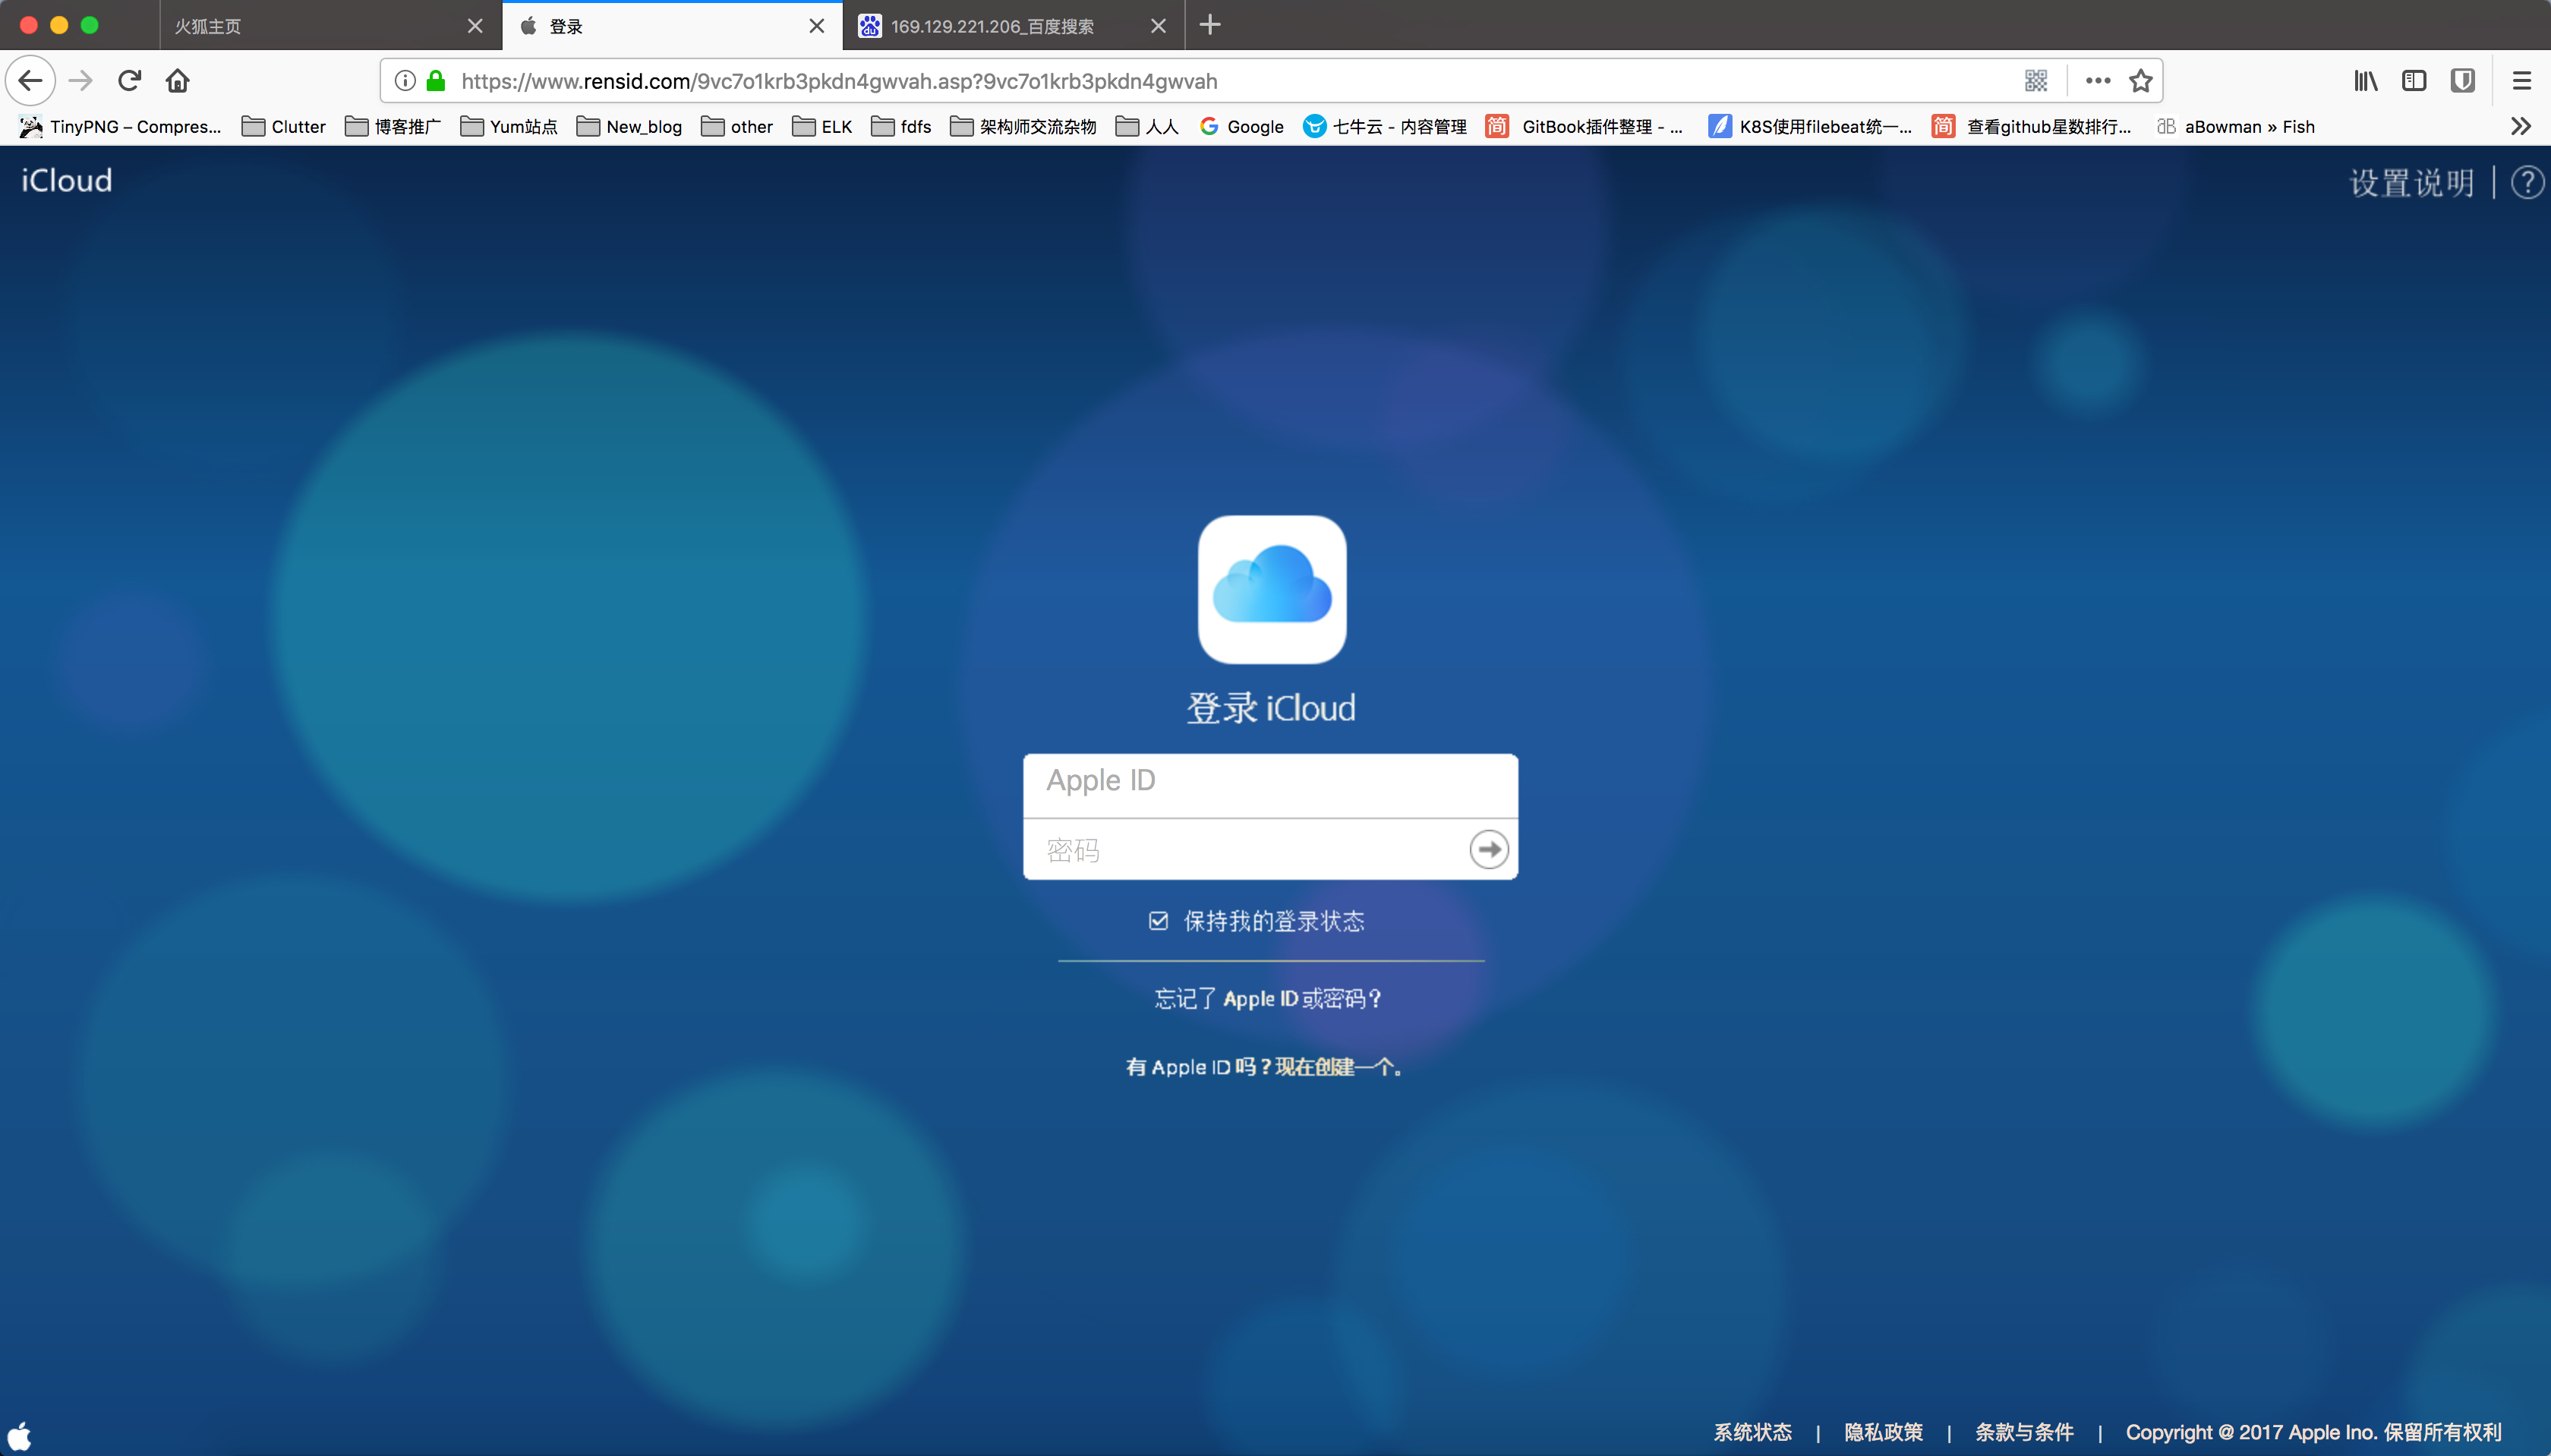The width and height of the screenshot is (2551, 1456).
Task: Open the Firefox hamburger menu
Action: (2521, 80)
